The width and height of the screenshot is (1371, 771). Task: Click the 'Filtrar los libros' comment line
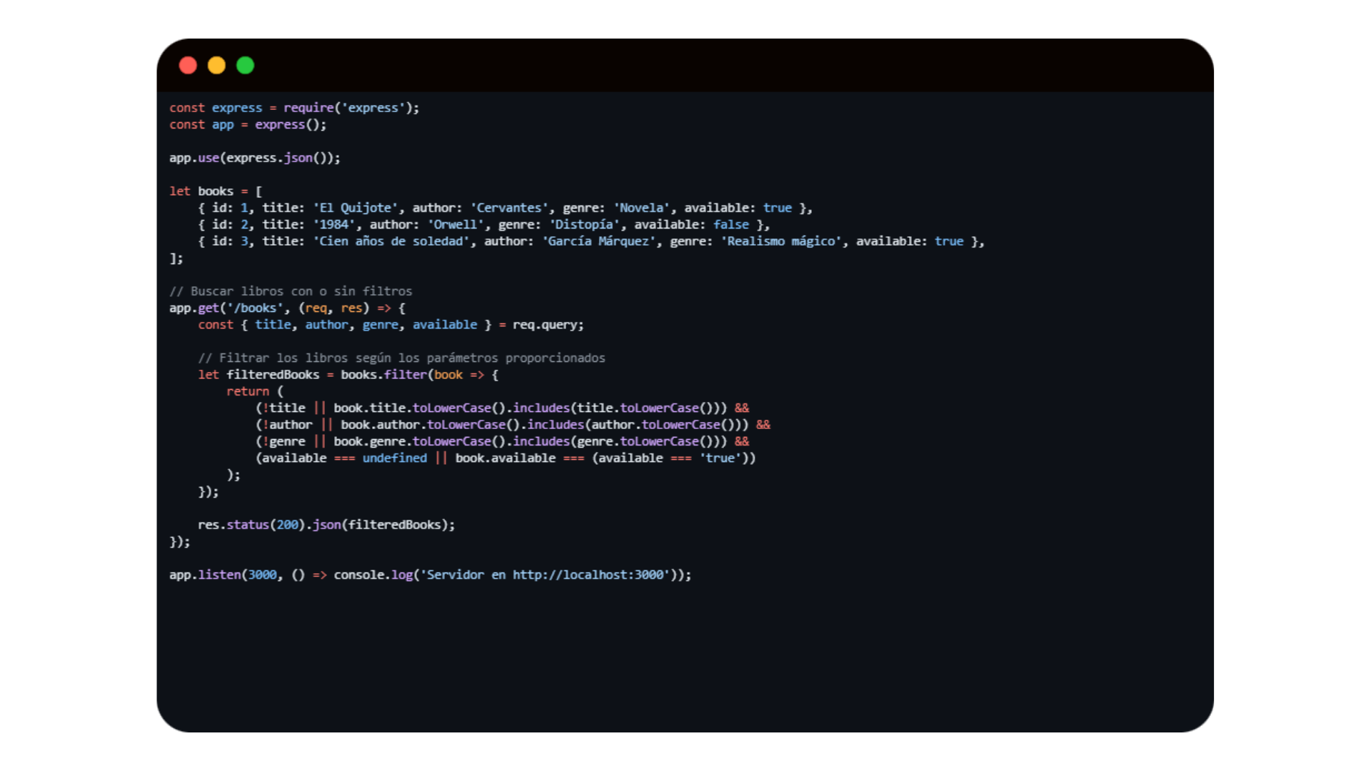click(401, 358)
